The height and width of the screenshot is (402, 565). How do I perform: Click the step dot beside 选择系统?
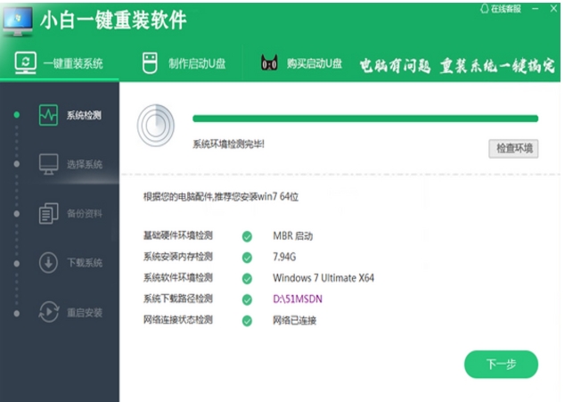tap(17, 164)
